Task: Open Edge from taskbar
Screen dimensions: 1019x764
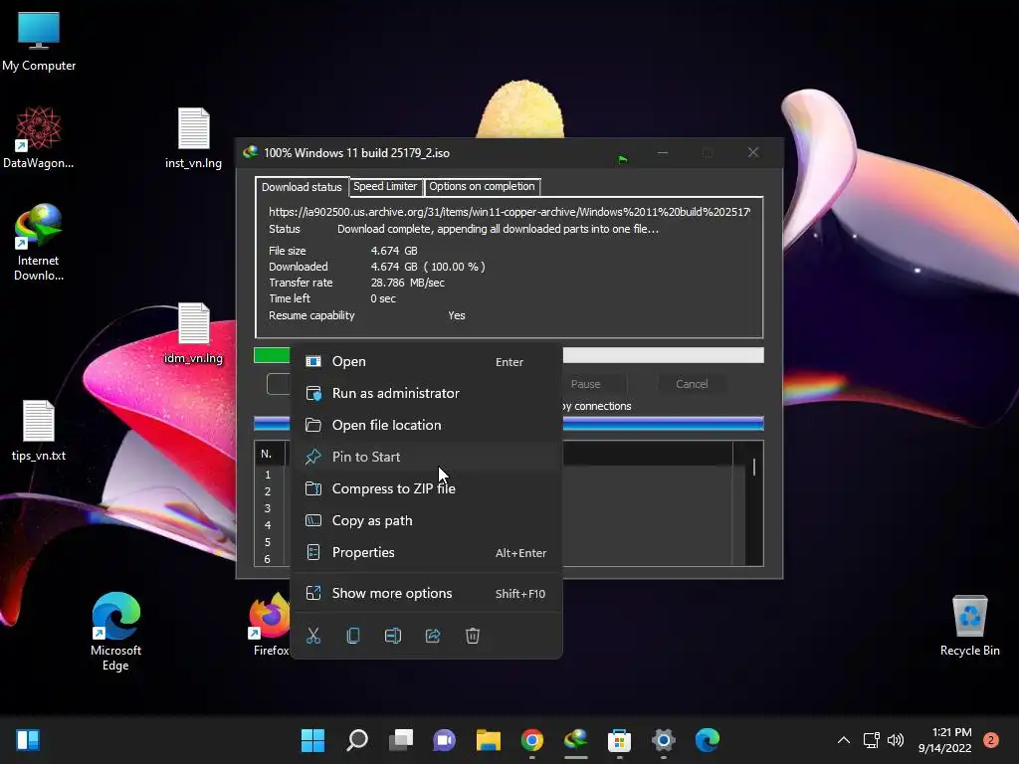Action: 708,740
